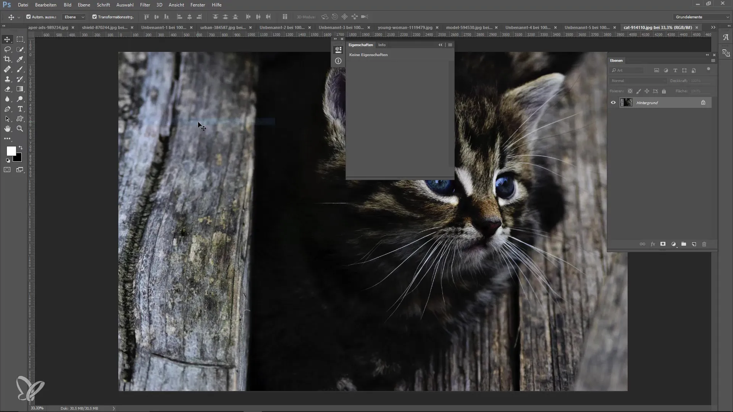
Task: Open the Grundelemente workspace dropdown
Action: click(x=701, y=17)
